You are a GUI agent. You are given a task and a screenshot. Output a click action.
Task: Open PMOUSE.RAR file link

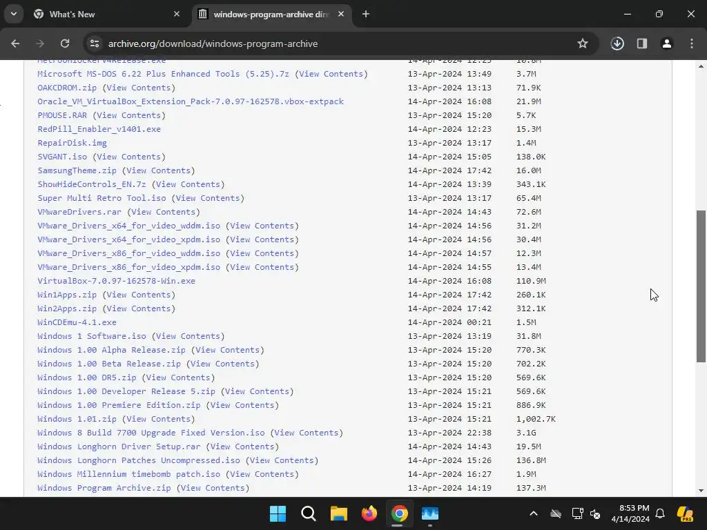tap(62, 115)
